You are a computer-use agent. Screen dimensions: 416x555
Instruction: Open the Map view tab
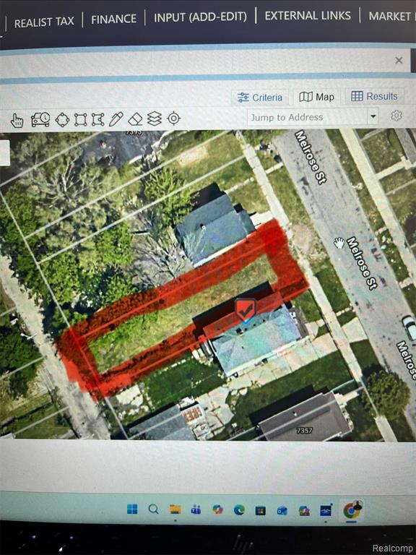point(316,97)
